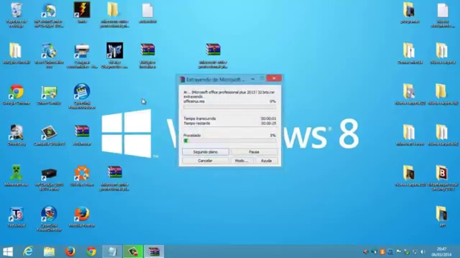Image resolution: width=460 pixels, height=258 pixels.
Task: Select the HP diagnostics butterfly icon
Action: (x=115, y=55)
